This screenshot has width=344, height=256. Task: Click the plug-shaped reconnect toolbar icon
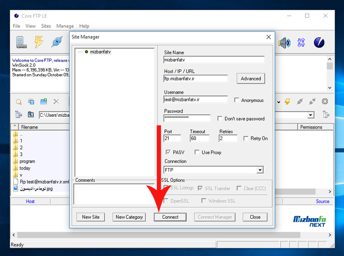click(x=57, y=42)
